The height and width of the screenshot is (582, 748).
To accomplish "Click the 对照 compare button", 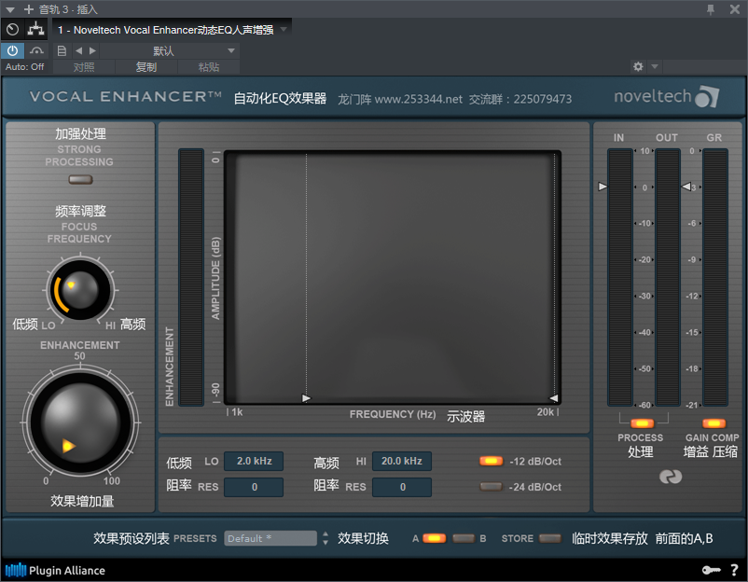I will [x=84, y=67].
